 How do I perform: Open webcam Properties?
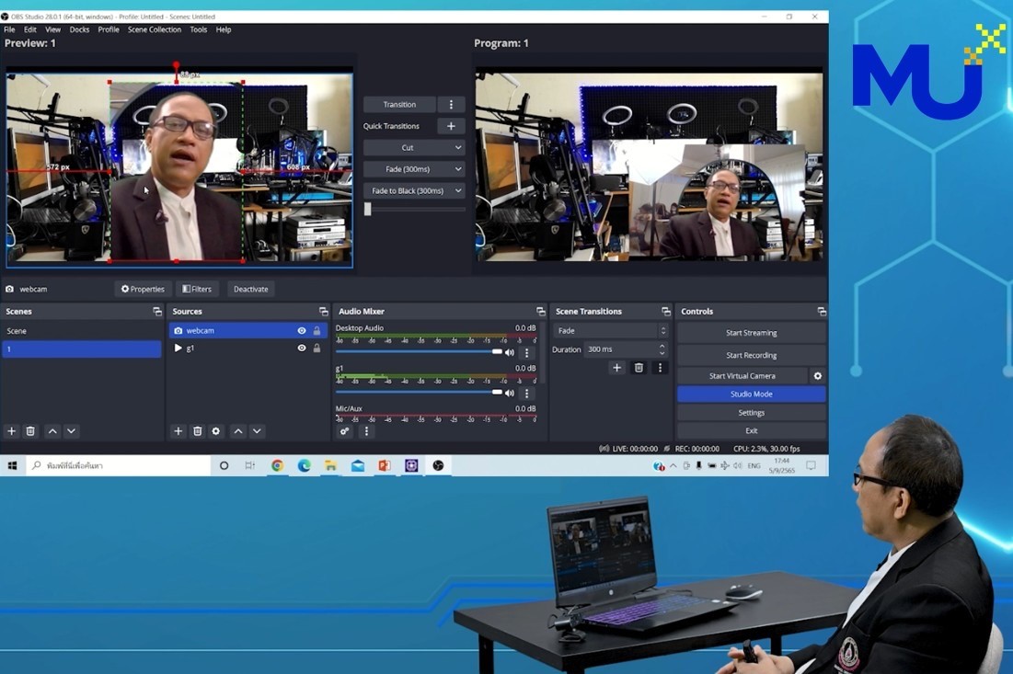pos(143,290)
